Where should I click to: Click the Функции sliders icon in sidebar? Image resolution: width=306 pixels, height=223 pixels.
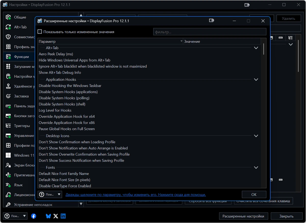tap(8, 57)
